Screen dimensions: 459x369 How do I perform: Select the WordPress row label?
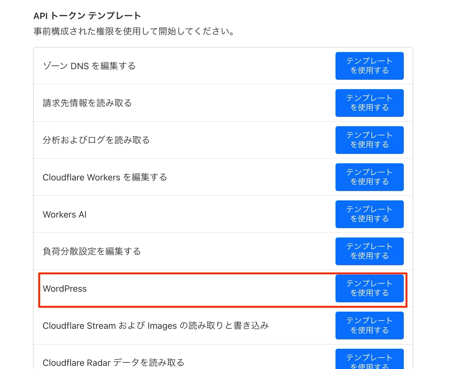65,289
